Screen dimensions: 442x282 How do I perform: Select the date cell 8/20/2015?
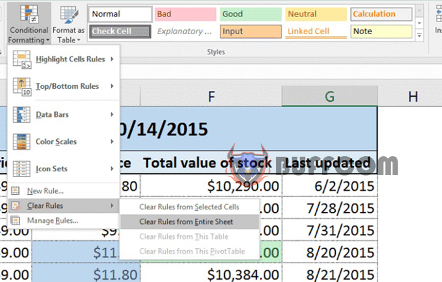[x=330, y=252]
